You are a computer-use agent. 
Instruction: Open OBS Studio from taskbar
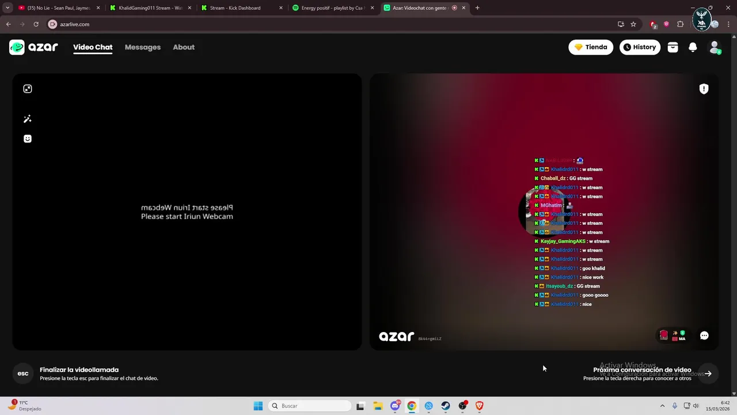click(462, 406)
